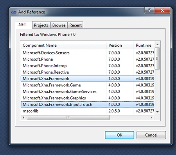Click the horizontal scrollbar thumb
Screen dimensions: 176x155
pyautogui.click(x=68, y=118)
